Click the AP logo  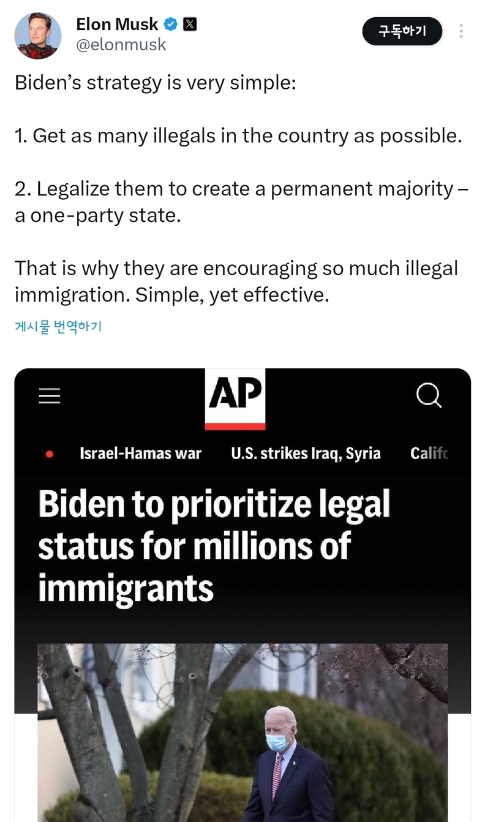point(235,398)
